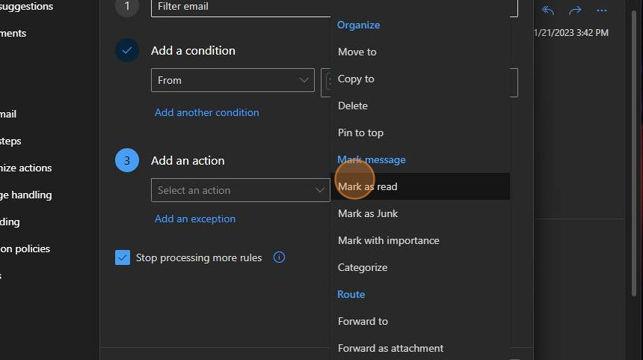
Task: Select Mark as read action
Action: (x=368, y=186)
